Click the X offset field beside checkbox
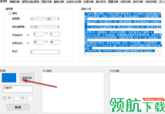 16,99
